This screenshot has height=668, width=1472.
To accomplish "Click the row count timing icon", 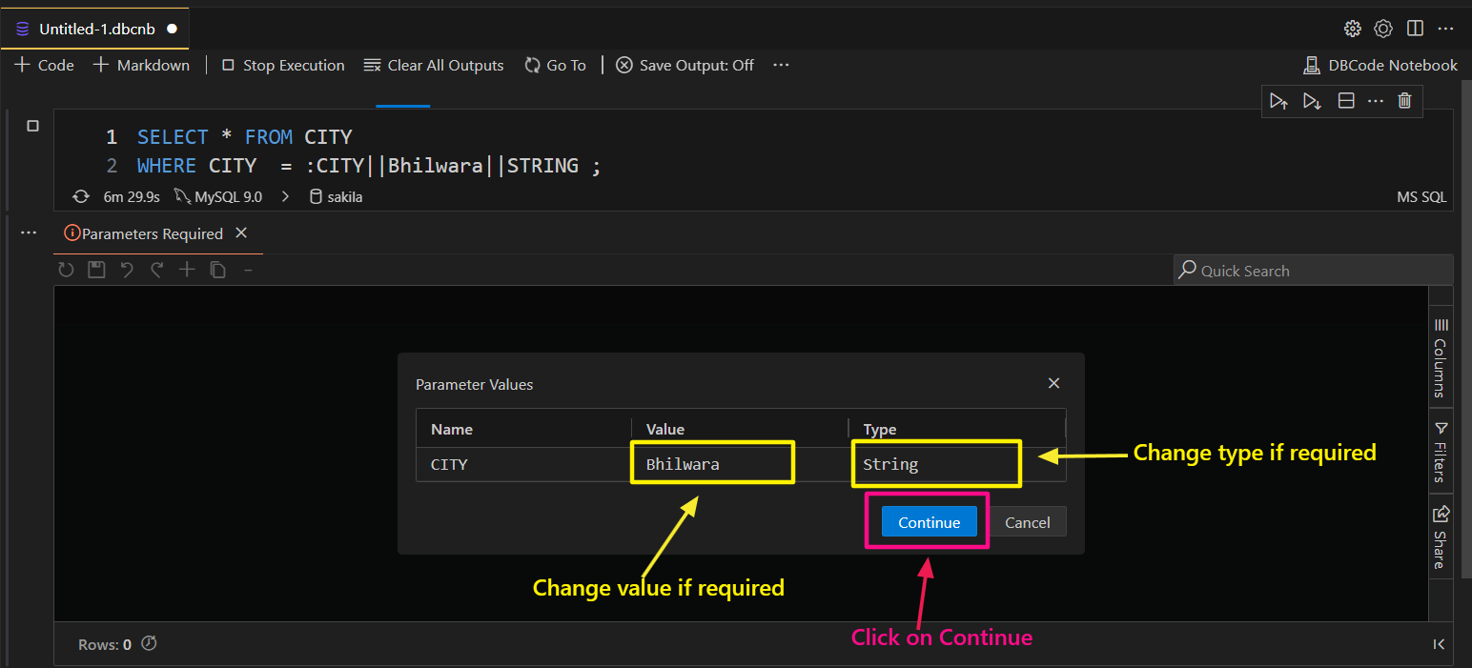I will [x=149, y=643].
